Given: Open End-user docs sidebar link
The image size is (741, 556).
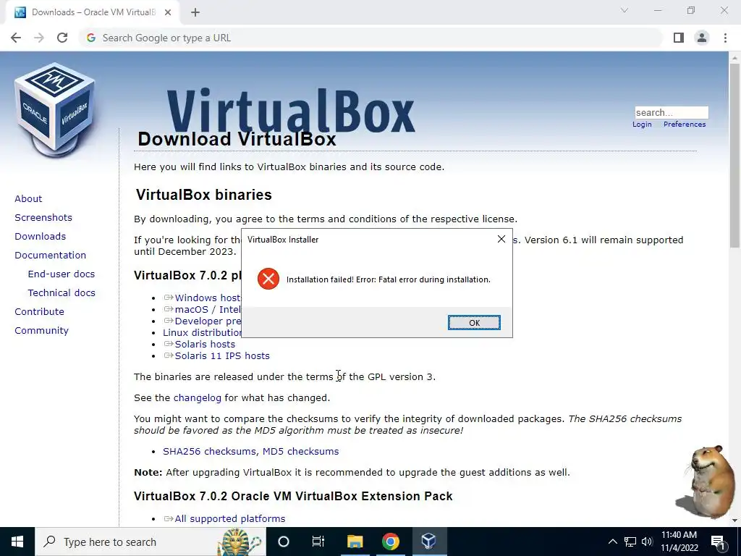Looking at the screenshot, I should [x=62, y=274].
